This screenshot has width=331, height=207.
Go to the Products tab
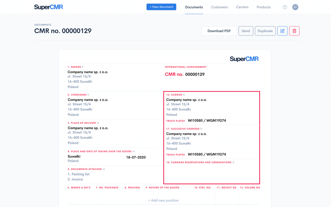click(x=263, y=7)
